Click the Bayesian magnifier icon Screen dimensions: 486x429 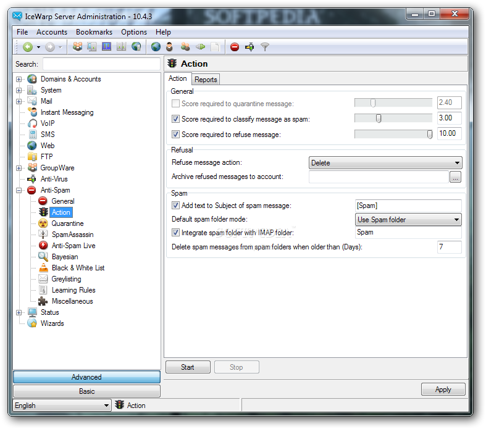pyautogui.click(x=43, y=257)
